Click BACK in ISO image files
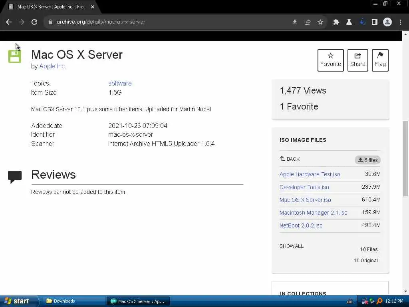The width and height of the screenshot is (409, 307). (290, 159)
